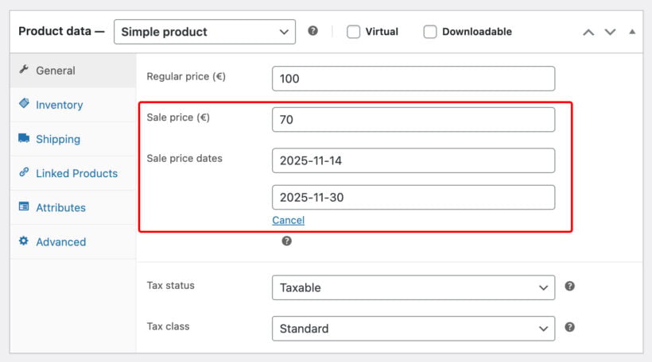Click the Tax class label
Screen dimensions: 652x362
pyautogui.click(x=168, y=326)
